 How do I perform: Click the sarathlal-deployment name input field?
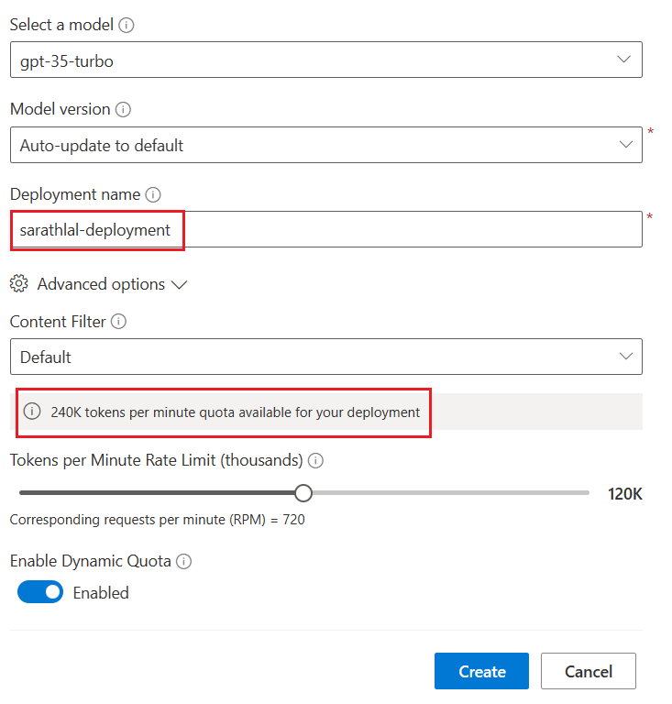[326, 229]
